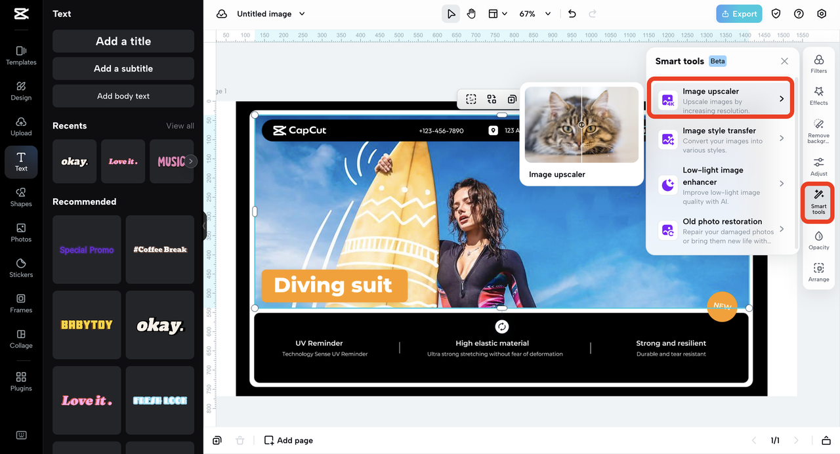The width and height of the screenshot is (840, 454).
Task: Click Add a title button
Action: tap(123, 41)
